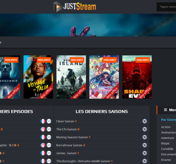Open the hamburger Menu icon

click(165, 110)
